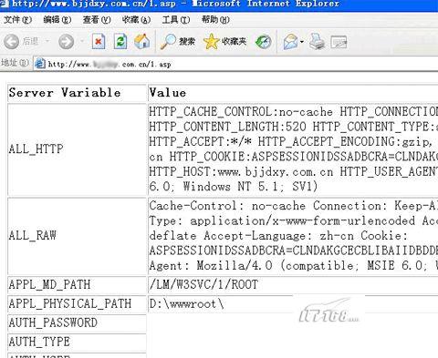Open Search with the magnifier icon
The width and height of the screenshot is (438, 358).
click(178, 41)
